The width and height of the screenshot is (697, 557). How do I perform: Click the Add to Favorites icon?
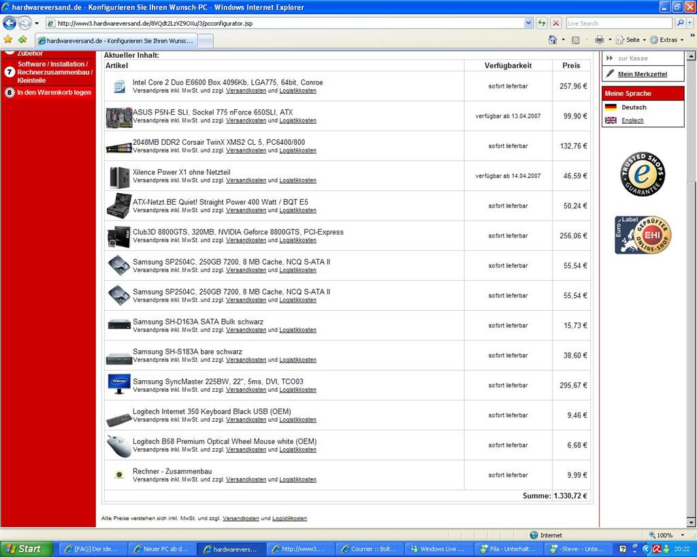click(22, 40)
